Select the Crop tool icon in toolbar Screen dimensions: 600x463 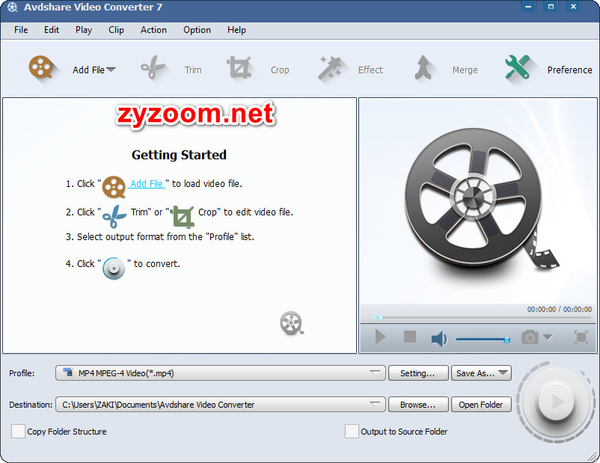[239, 68]
